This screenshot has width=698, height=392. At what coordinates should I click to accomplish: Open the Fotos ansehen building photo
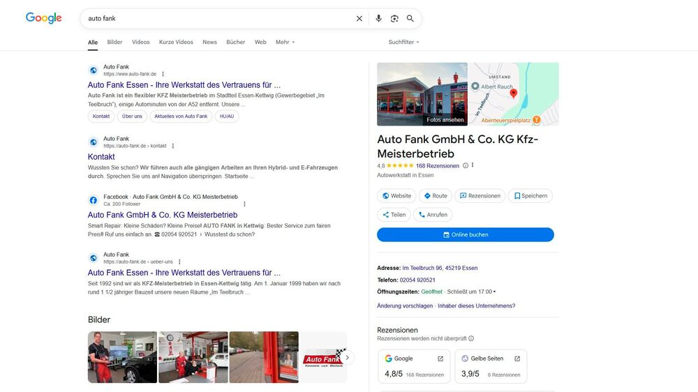click(422, 94)
